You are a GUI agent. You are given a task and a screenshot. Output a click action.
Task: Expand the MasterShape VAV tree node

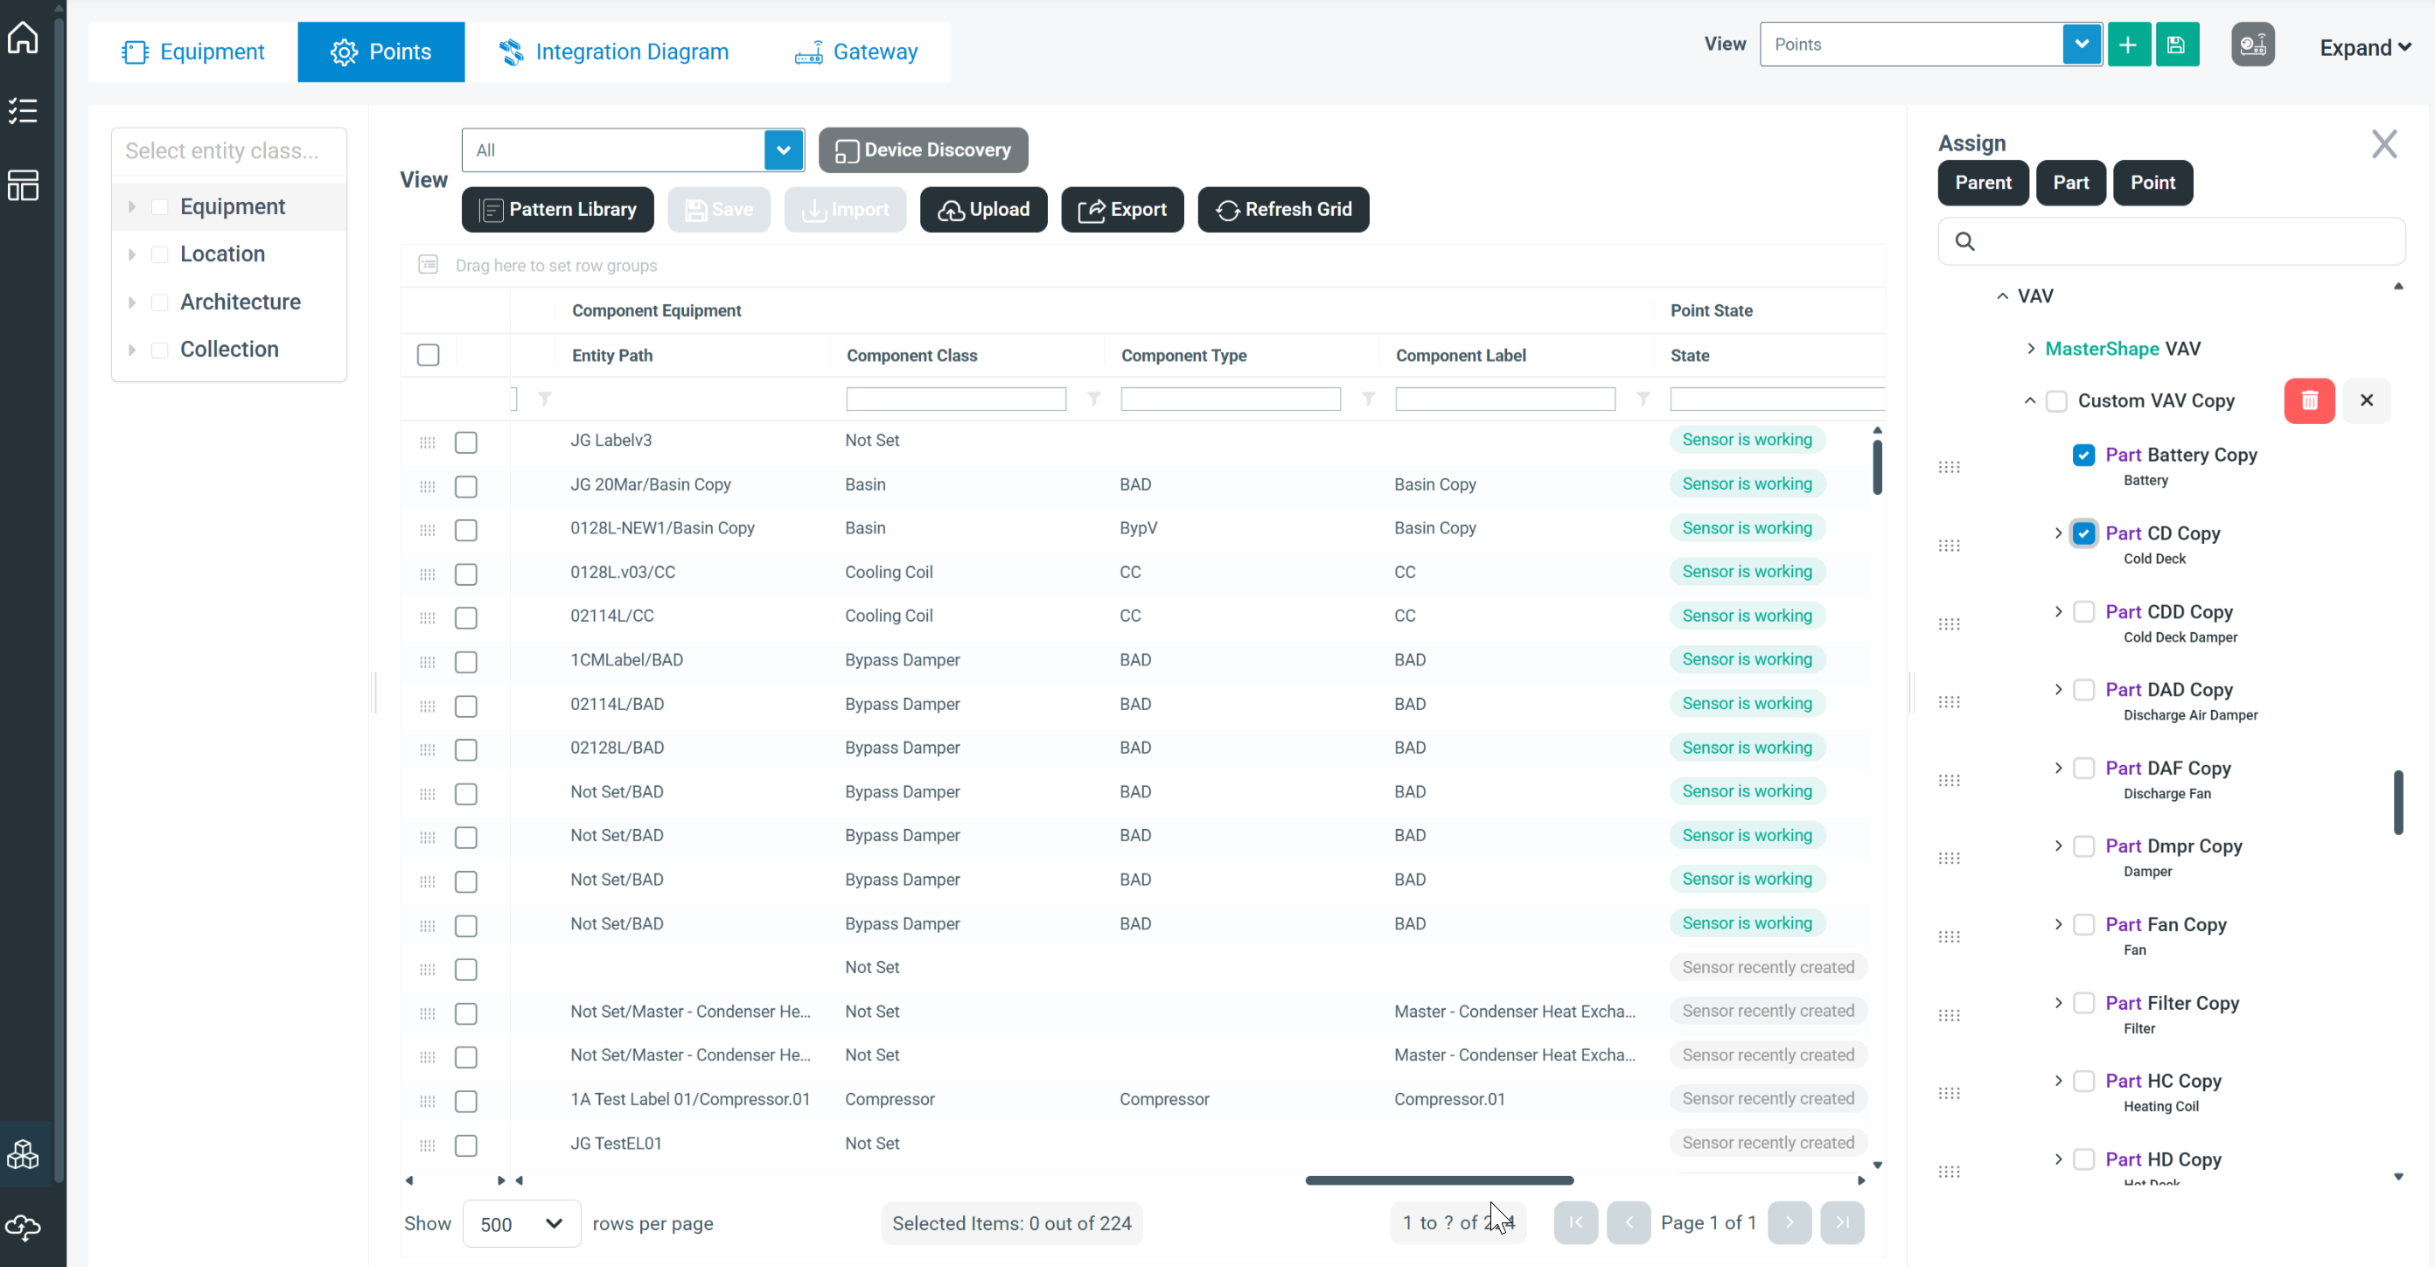coord(2030,349)
